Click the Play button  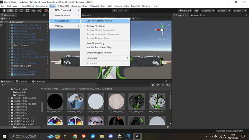(x=115, y=11)
